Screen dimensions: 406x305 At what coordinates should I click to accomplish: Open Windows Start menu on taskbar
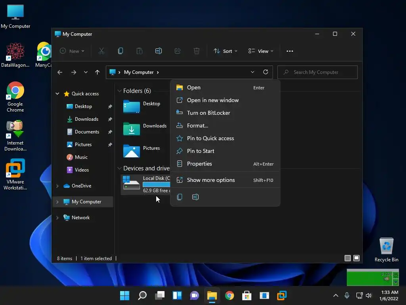124,295
